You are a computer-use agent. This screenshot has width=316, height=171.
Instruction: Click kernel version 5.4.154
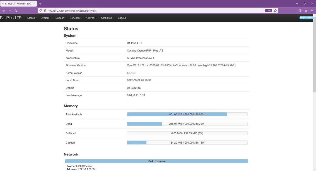131,73
